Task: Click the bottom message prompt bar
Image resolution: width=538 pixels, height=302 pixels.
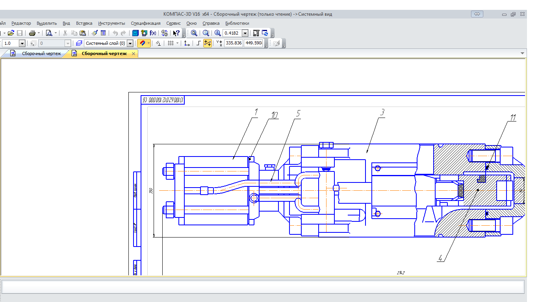Action: (263, 287)
